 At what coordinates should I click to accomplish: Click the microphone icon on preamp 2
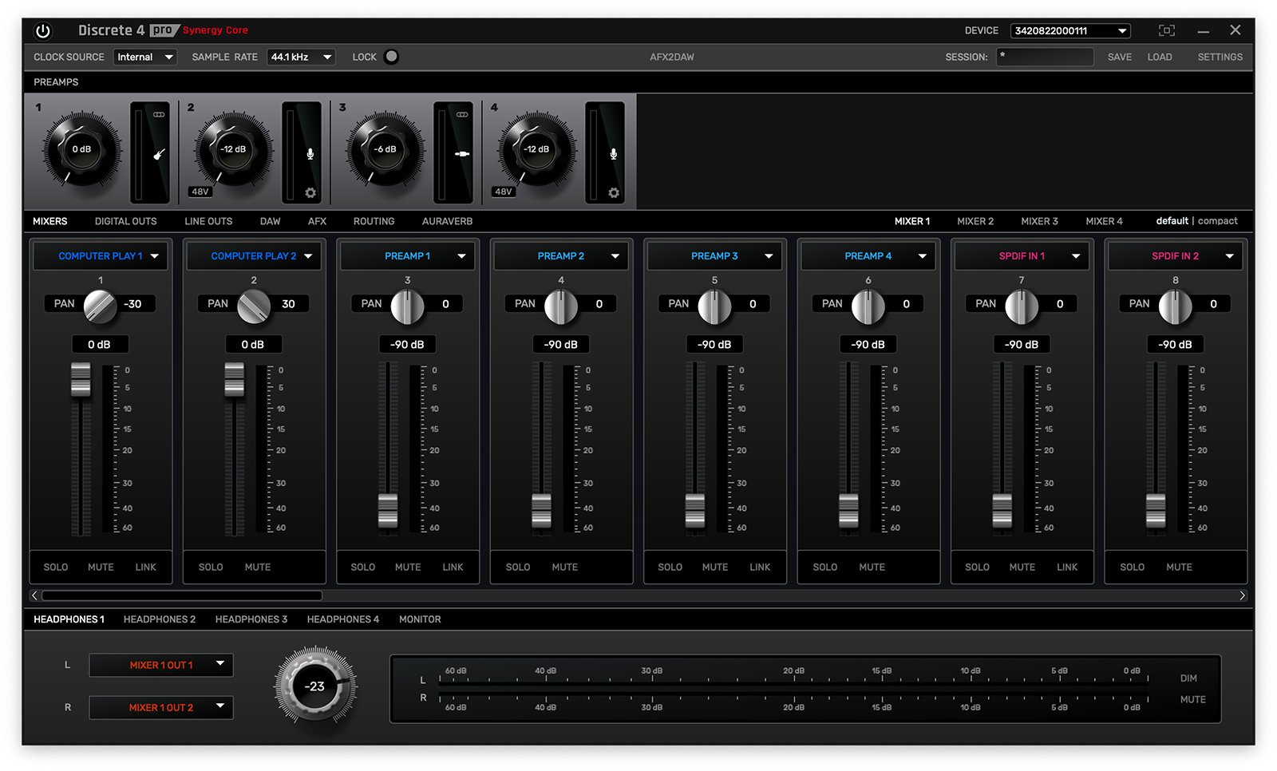click(x=310, y=154)
